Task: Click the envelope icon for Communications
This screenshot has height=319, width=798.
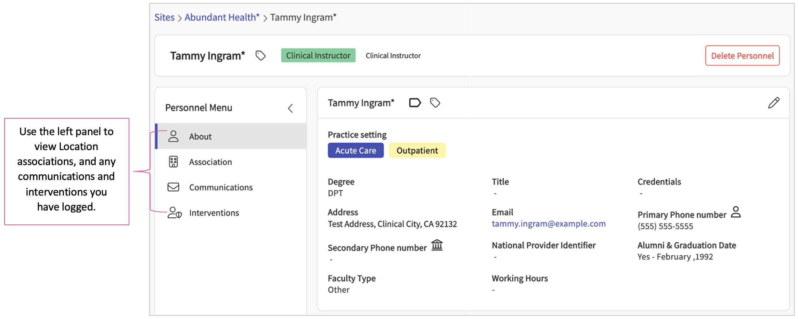Action: [173, 187]
